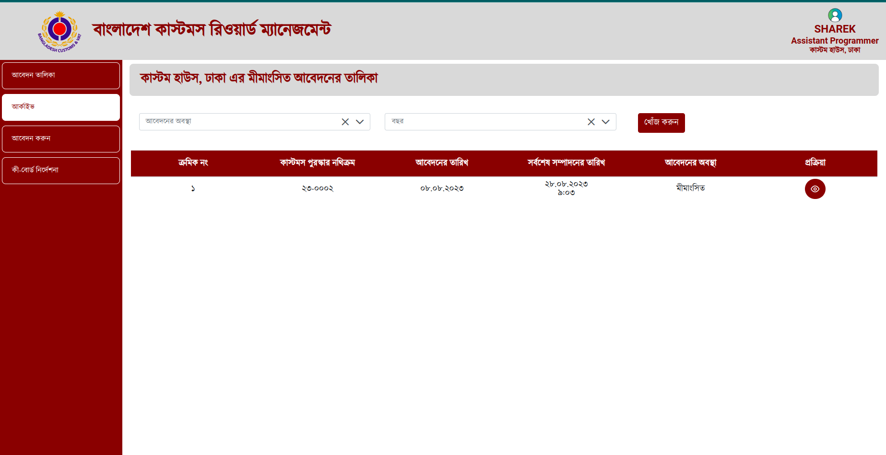Click the Bangladesh Customs logo
Image resolution: width=886 pixels, height=455 pixels.
click(x=59, y=32)
